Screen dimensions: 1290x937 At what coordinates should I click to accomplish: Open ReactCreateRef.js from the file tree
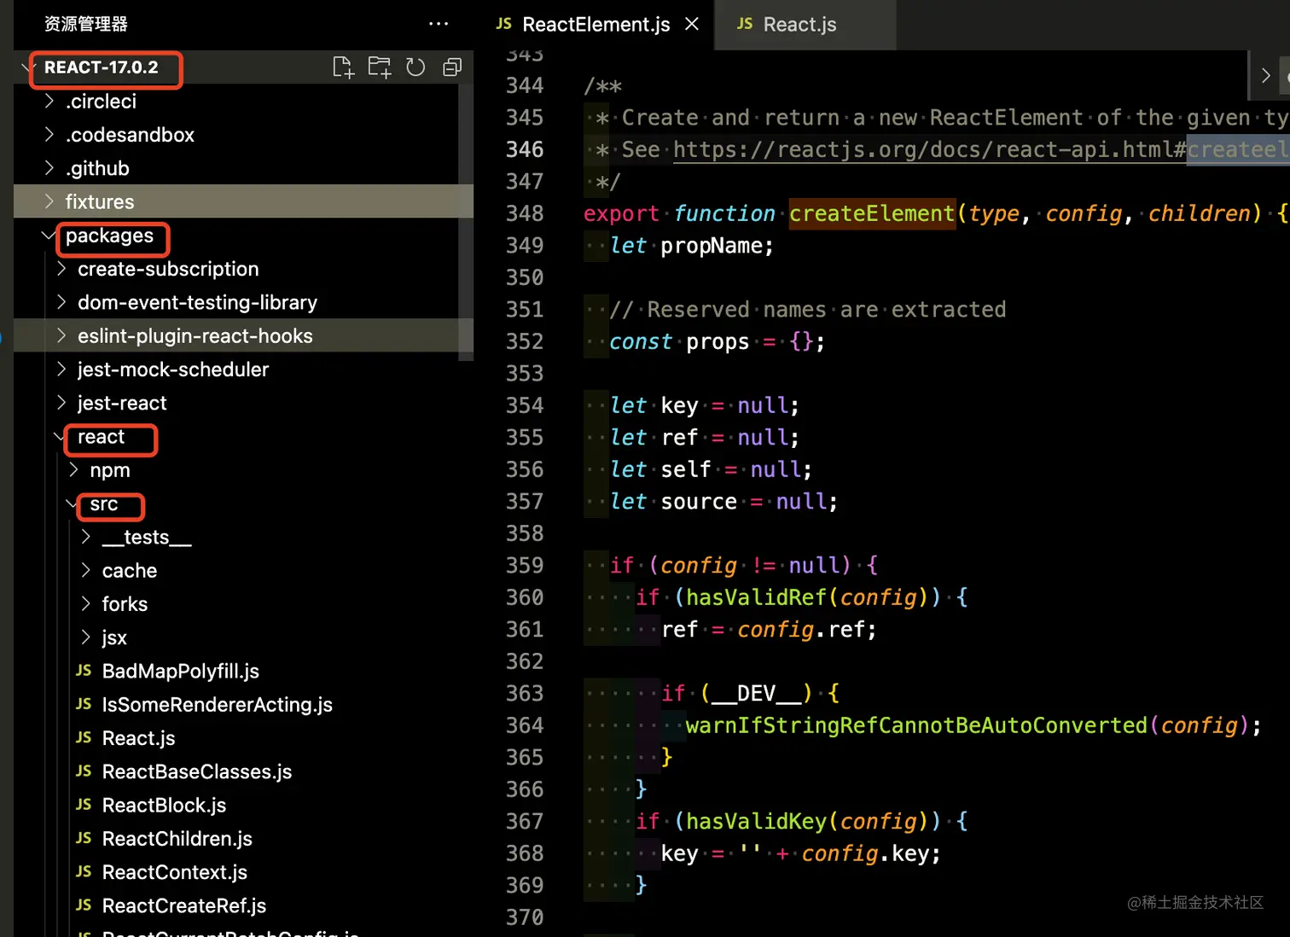tap(184, 905)
